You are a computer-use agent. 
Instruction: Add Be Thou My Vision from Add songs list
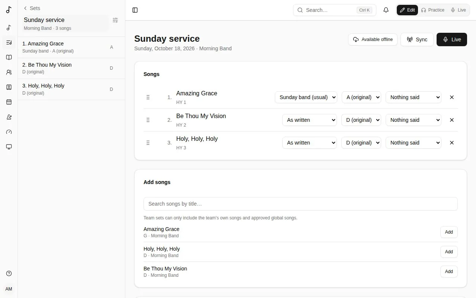(449, 272)
